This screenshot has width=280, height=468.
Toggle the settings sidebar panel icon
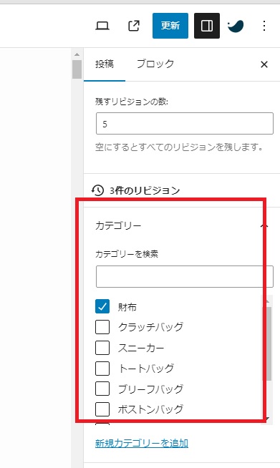pyautogui.click(x=207, y=26)
